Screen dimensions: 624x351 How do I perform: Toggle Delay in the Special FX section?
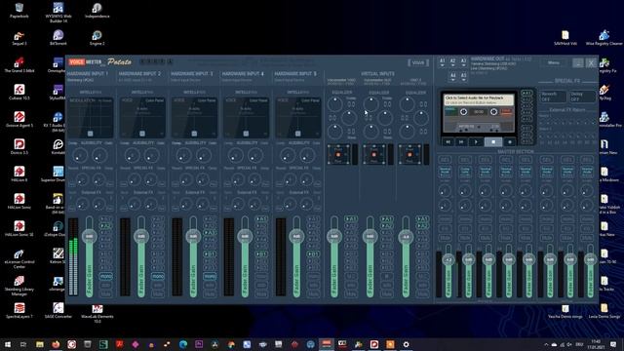[582, 97]
